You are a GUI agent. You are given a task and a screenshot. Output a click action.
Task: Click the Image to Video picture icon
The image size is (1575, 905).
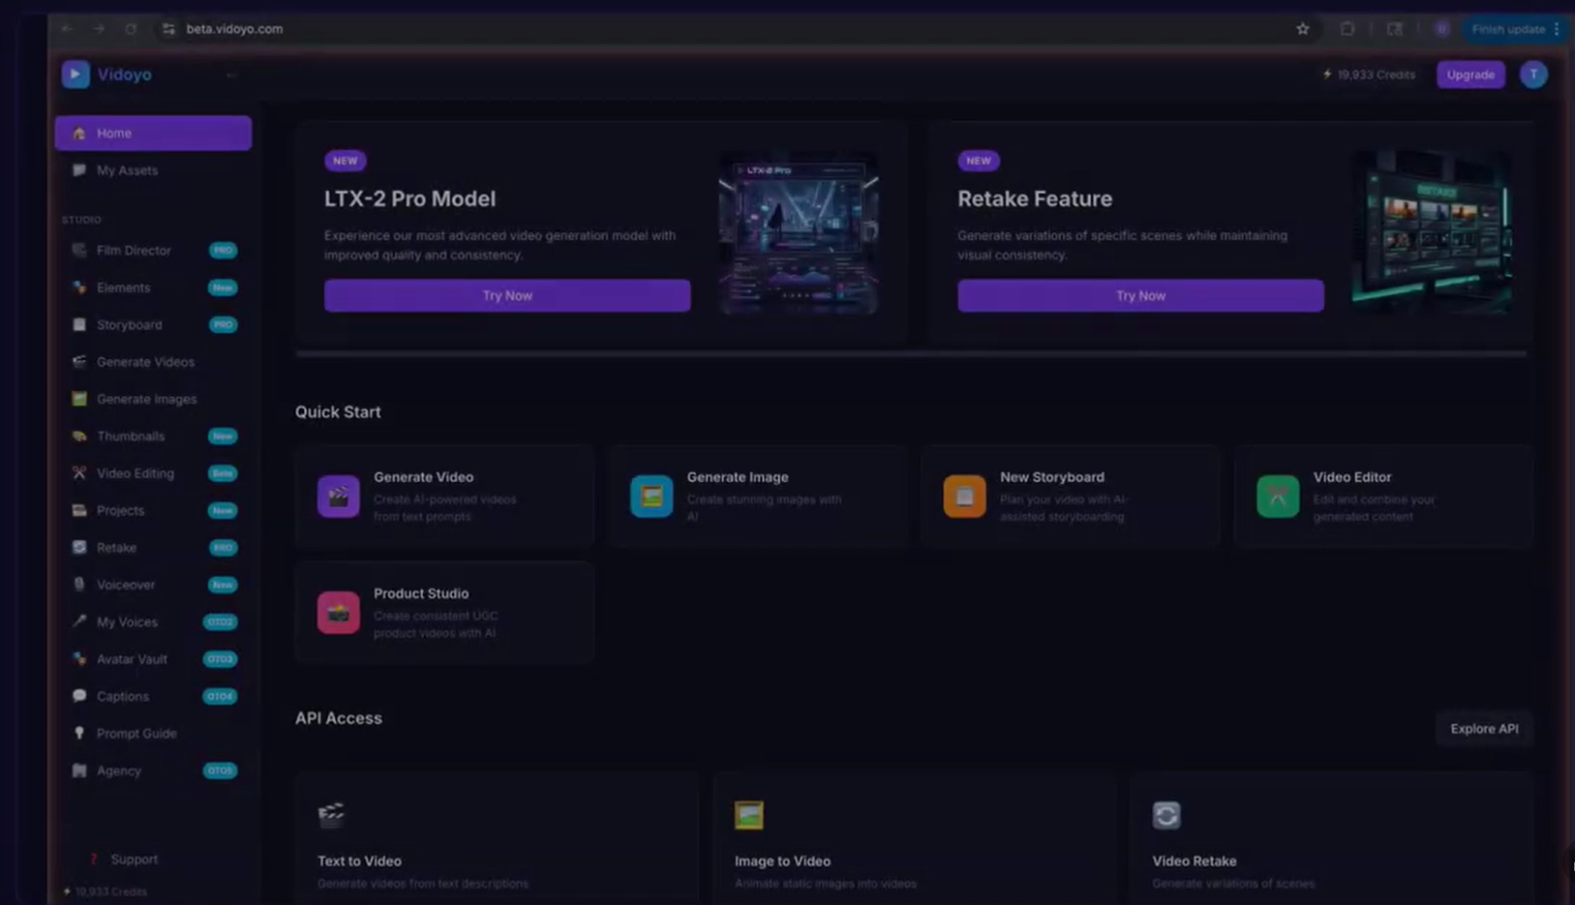pyautogui.click(x=748, y=815)
